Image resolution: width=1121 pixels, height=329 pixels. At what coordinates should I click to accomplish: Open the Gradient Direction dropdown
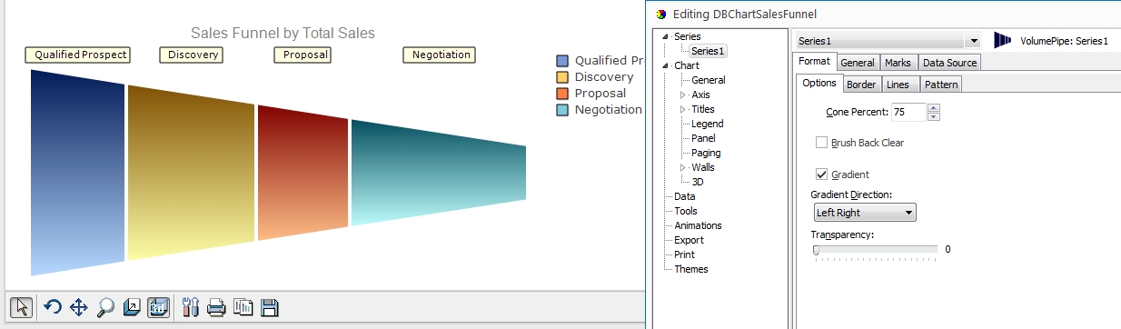(909, 213)
